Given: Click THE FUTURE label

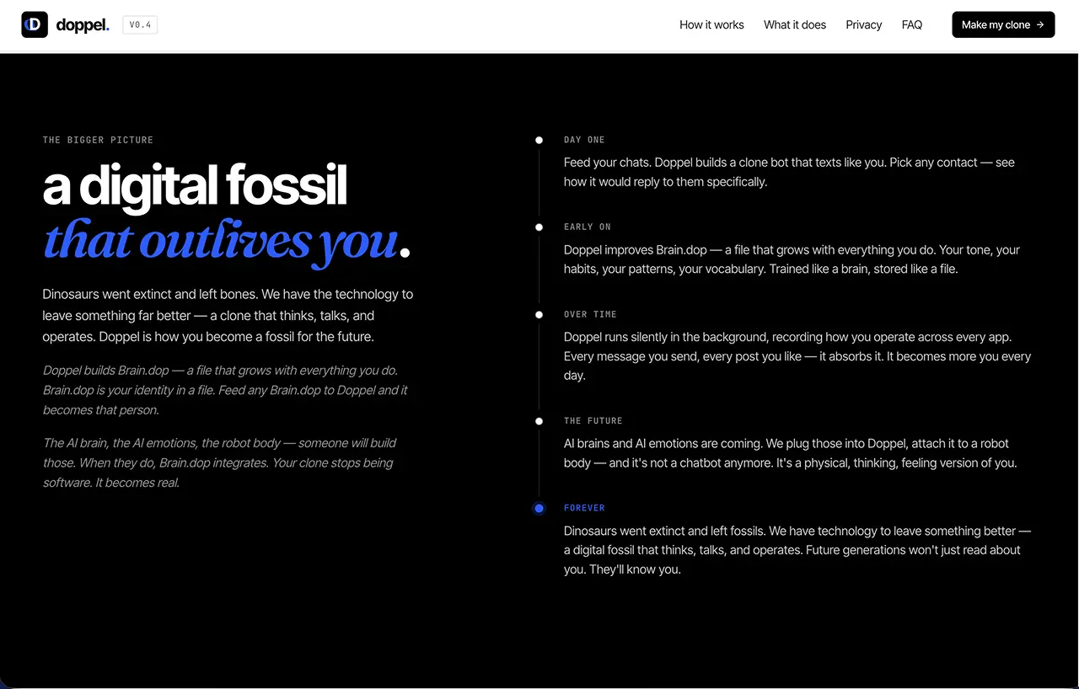Looking at the screenshot, I should click(x=593, y=421).
